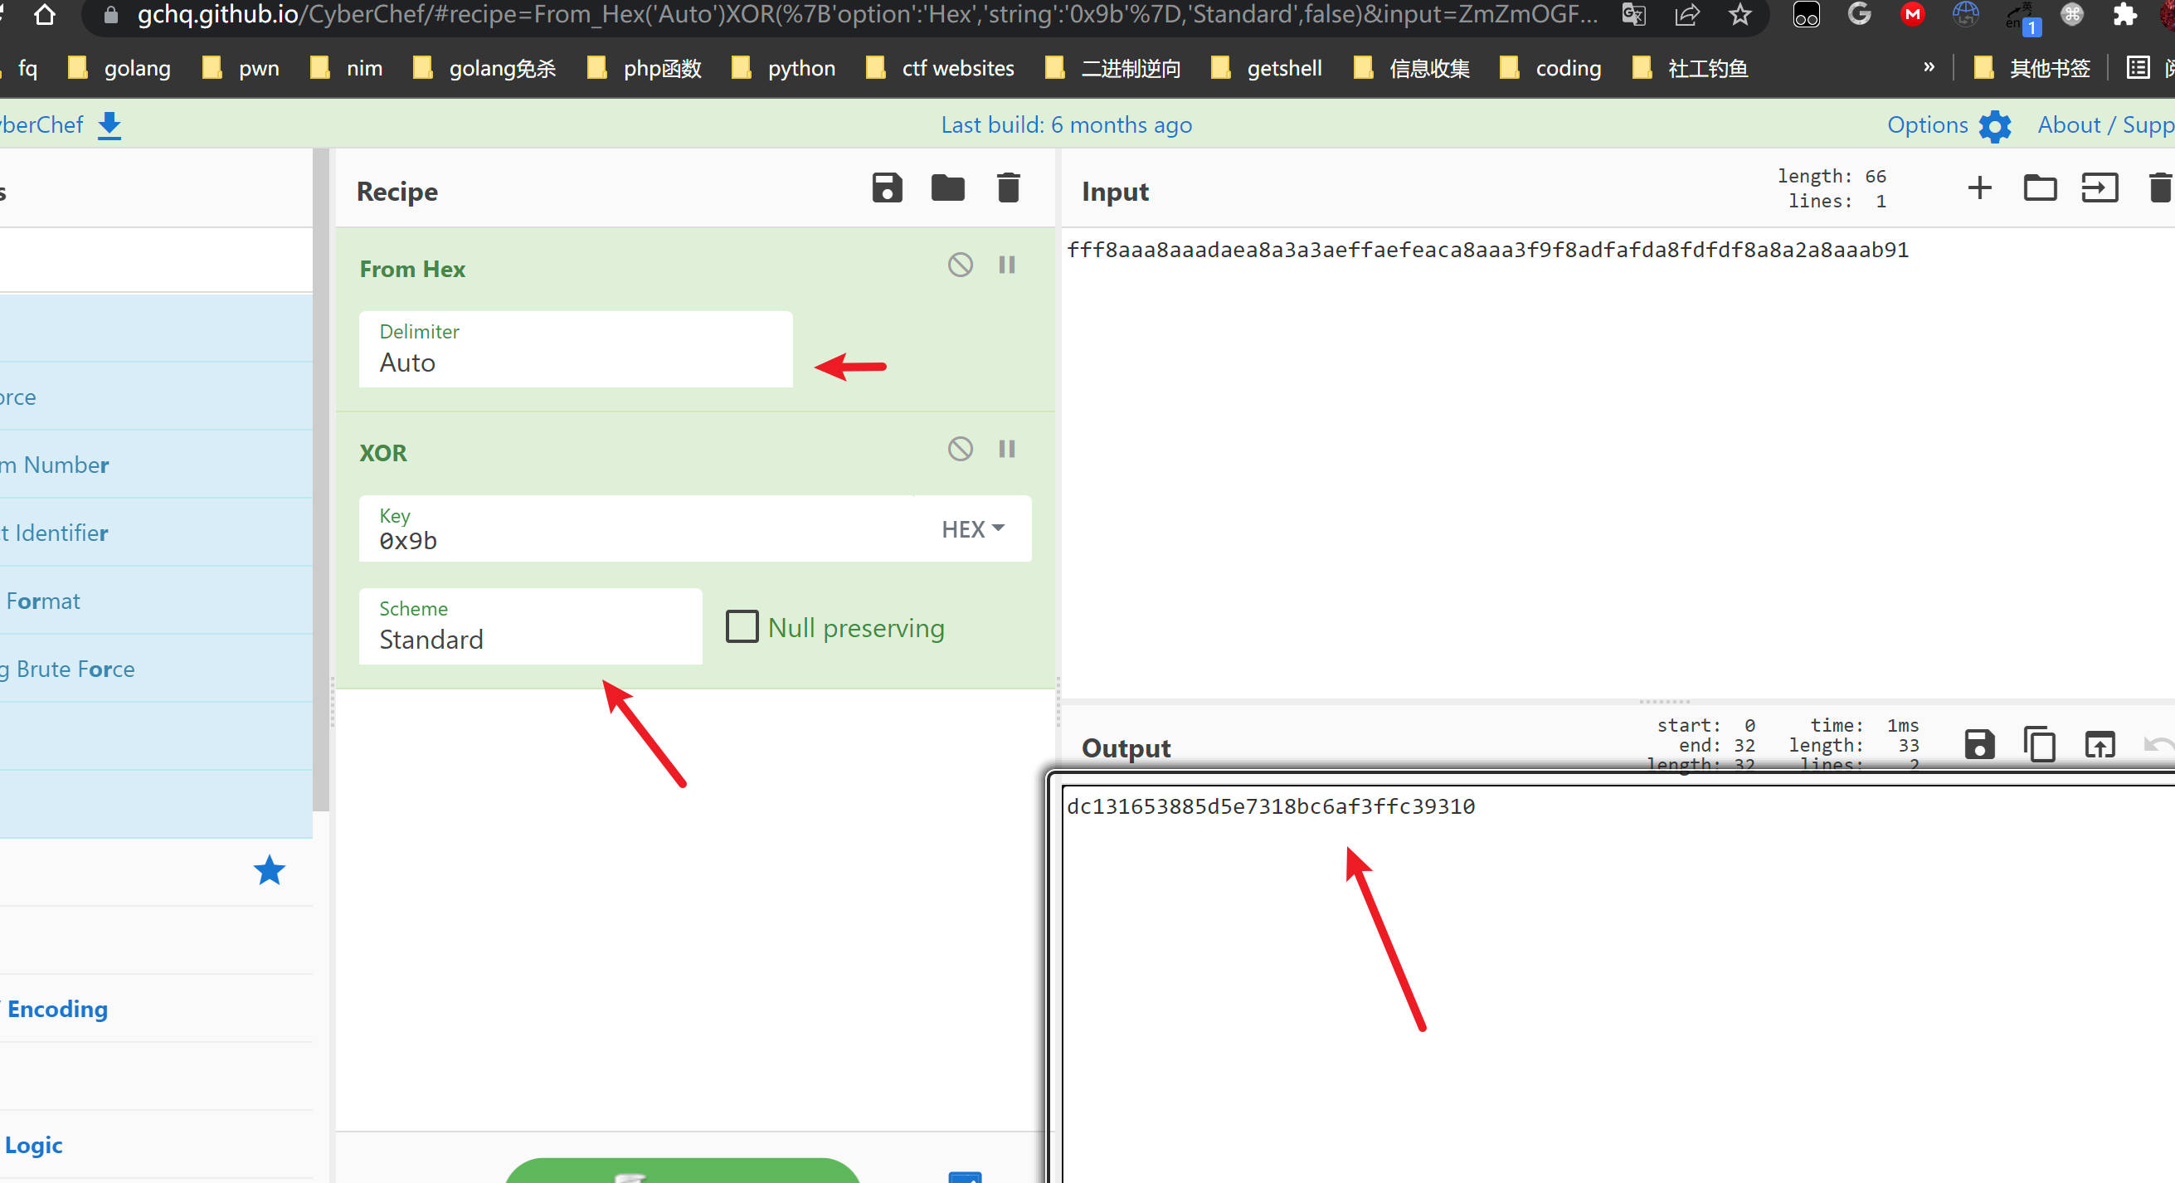Open the HEX key format dropdown
The image size is (2175, 1183).
point(973,529)
